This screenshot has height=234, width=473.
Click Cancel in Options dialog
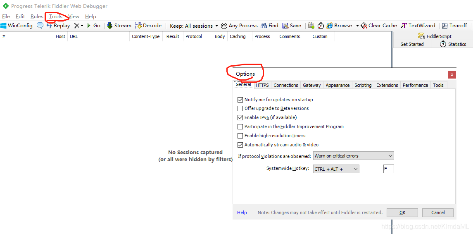pos(438,213)
